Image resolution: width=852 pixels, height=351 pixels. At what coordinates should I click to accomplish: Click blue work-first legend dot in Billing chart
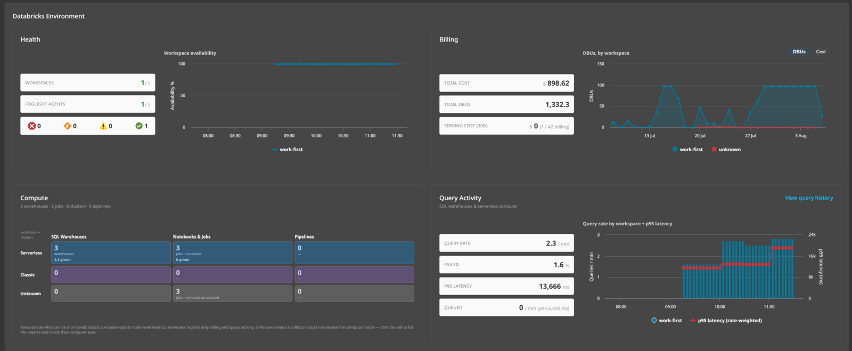(x=675, y=150)
